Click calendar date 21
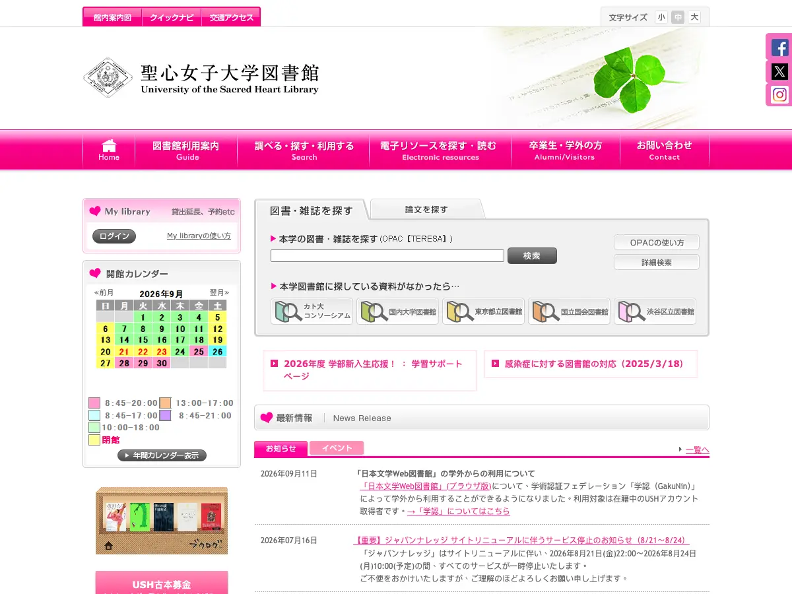Image resolution: width=792 pixels, height=594 pixels. [124, 352]
